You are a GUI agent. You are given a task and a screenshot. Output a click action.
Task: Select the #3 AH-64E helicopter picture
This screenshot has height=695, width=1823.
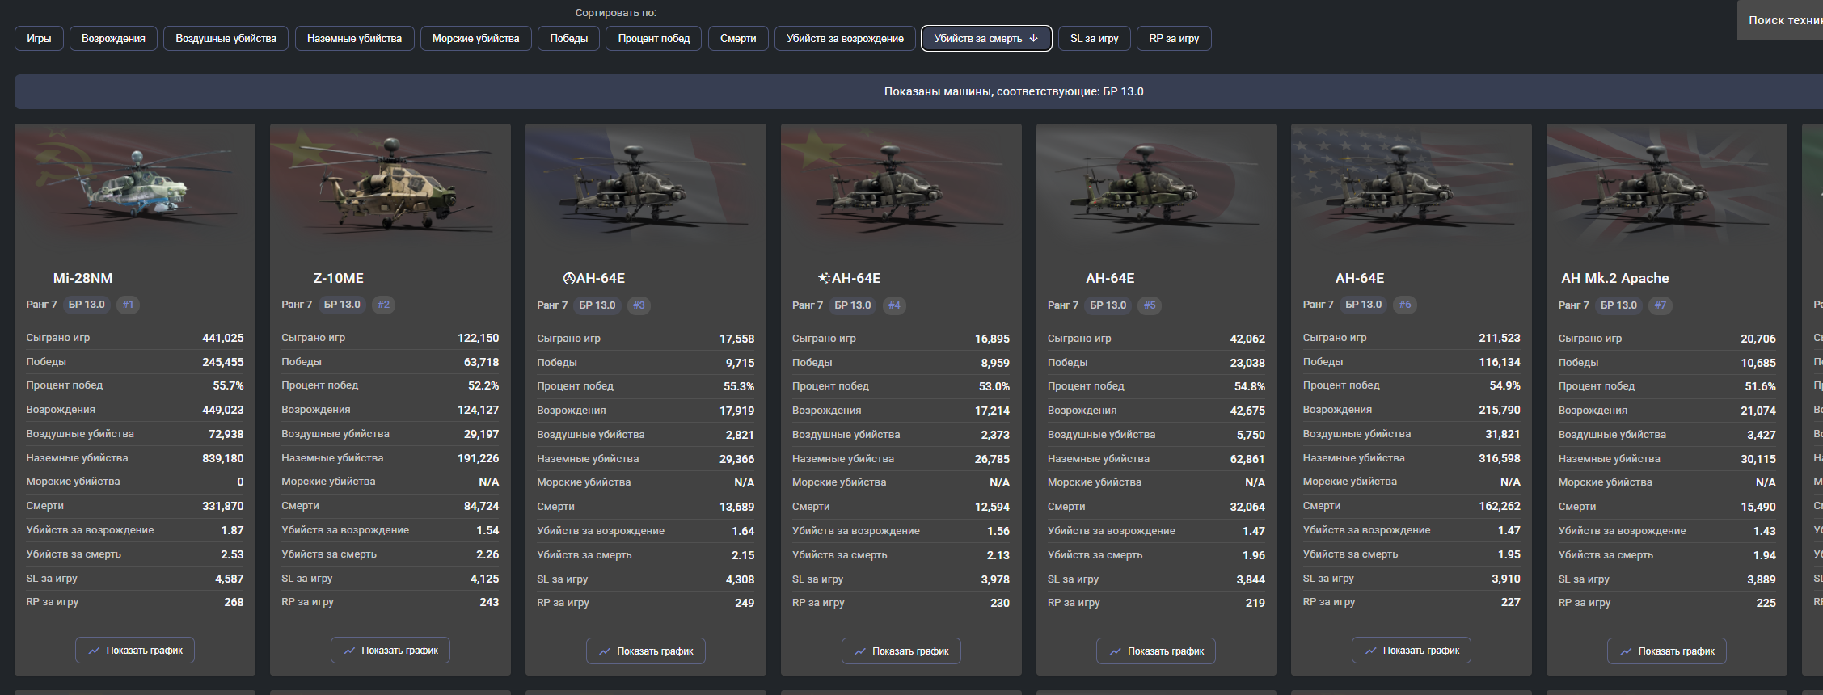646,187
